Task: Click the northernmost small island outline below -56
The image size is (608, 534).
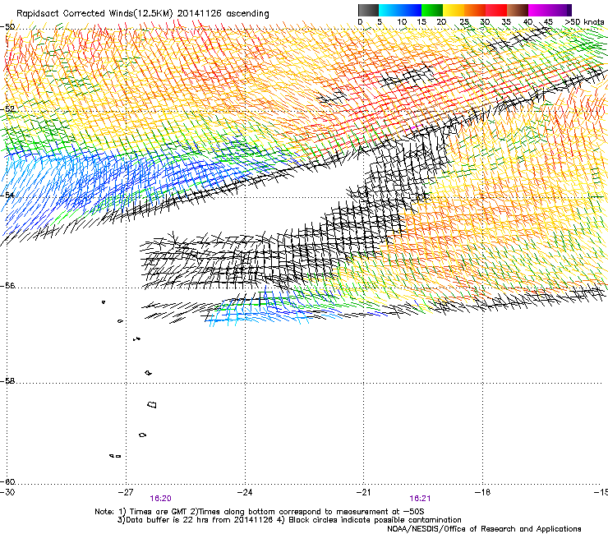Action: (104, 302)
